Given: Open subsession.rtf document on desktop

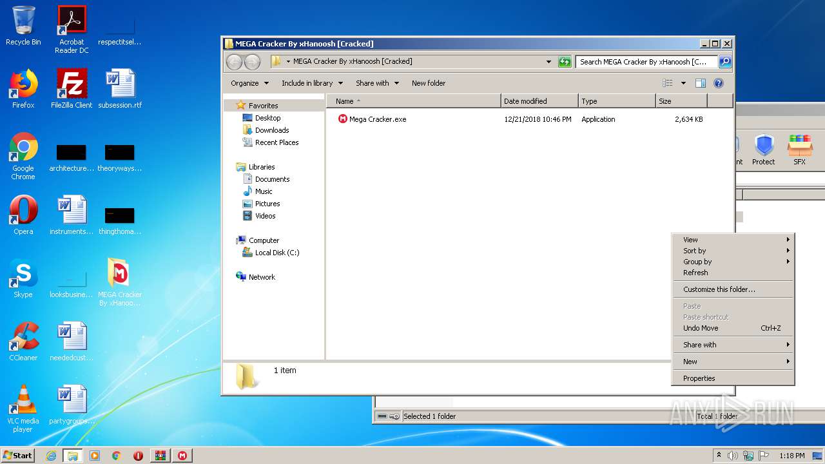Looking at the screenshot, I should pyautogui.click(x=120, y=89).
